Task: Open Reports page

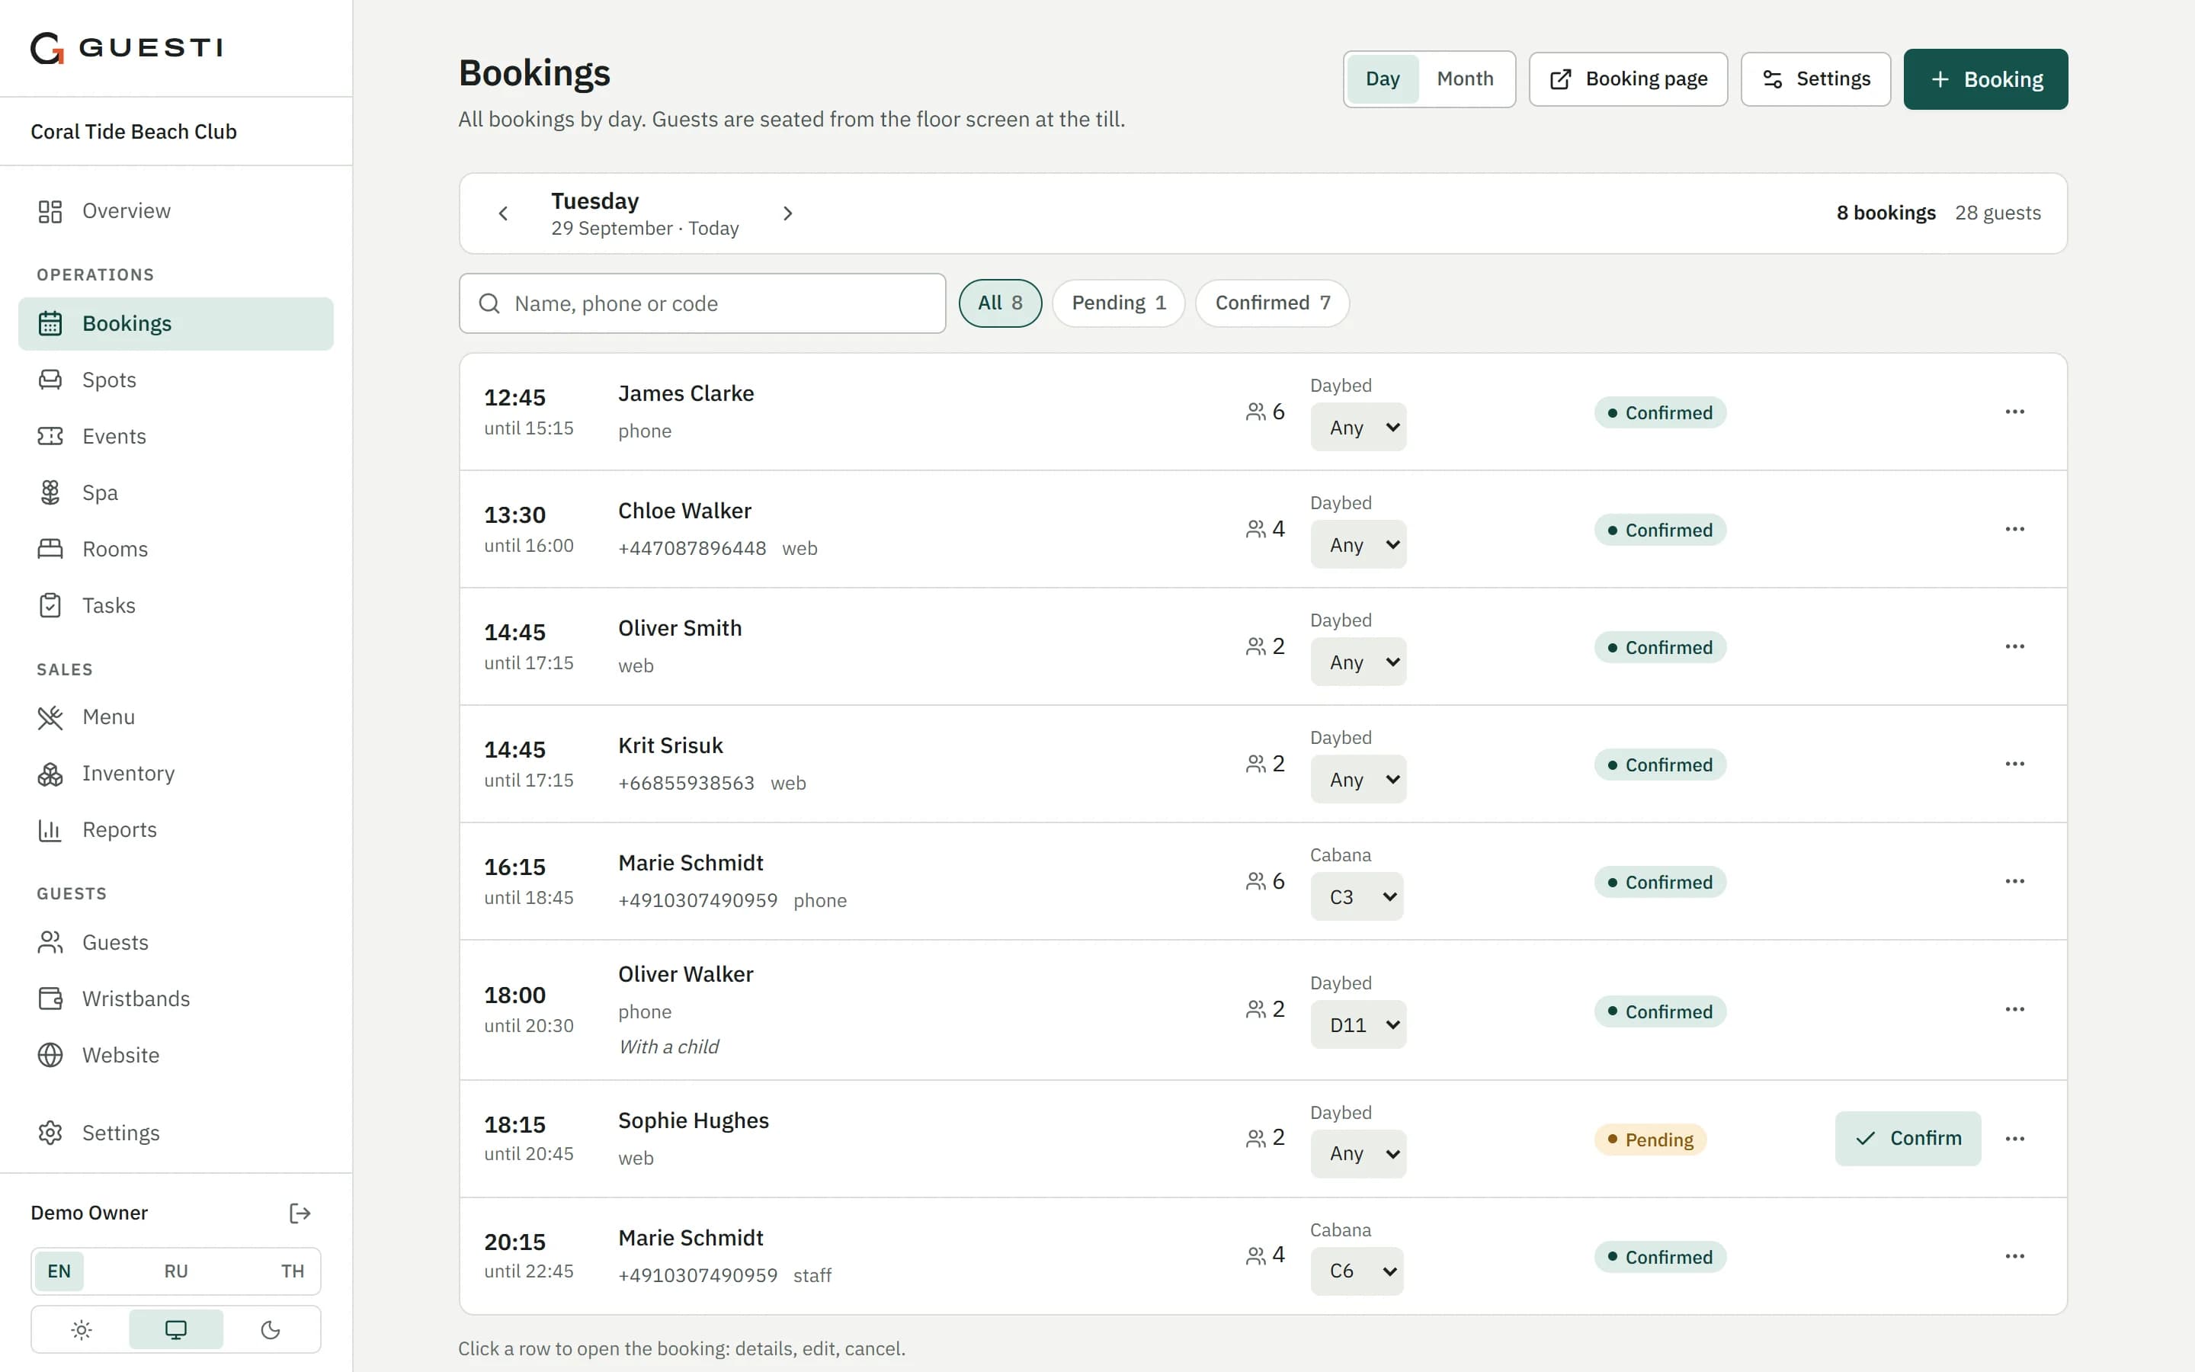Action: pyautogui.click(x=176, y=829)
